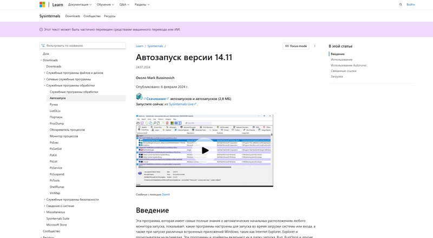Click the filter by title input field

tap(84, 46)
